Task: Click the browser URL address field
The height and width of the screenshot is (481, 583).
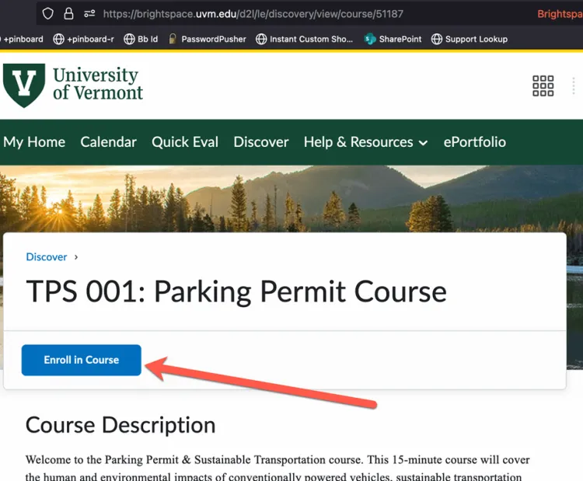Action: [x=311, y=14]
